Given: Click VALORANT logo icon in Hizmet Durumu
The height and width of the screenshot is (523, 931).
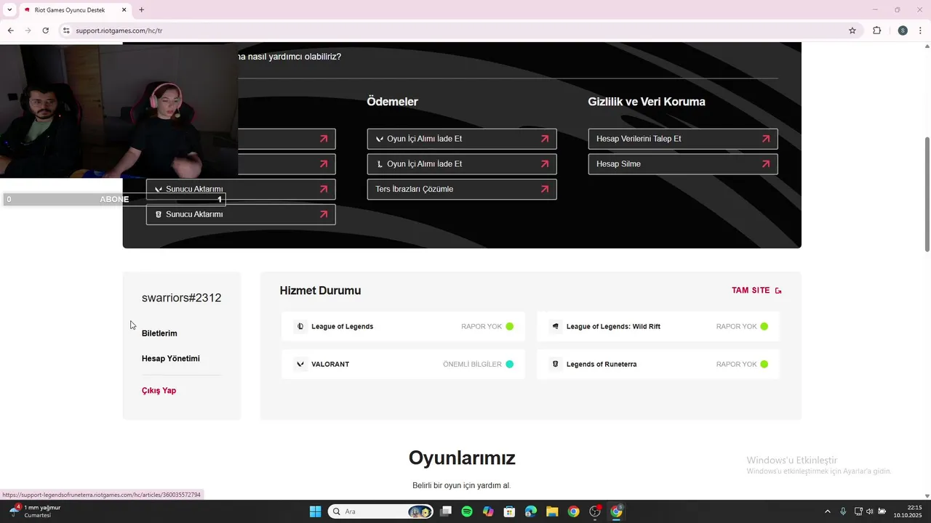Looking at the screenshot, I should point(300,364).
